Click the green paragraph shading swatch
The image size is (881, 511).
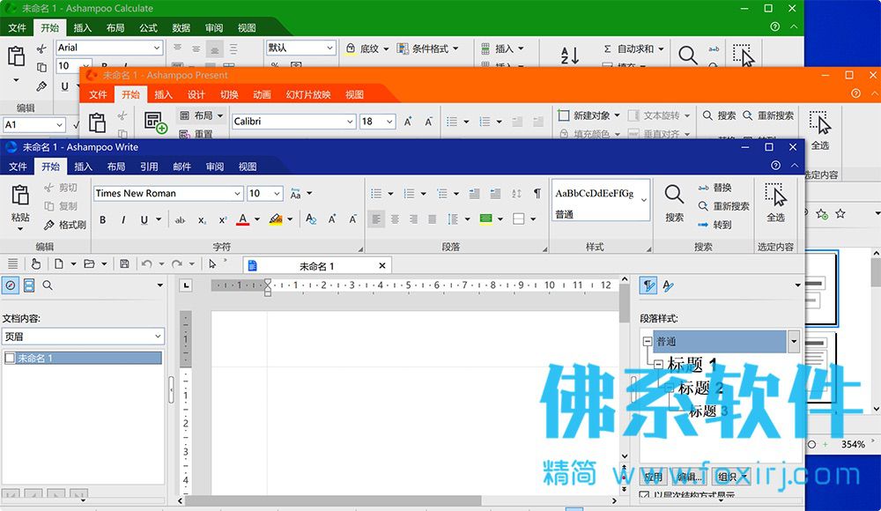coord(486,219)
